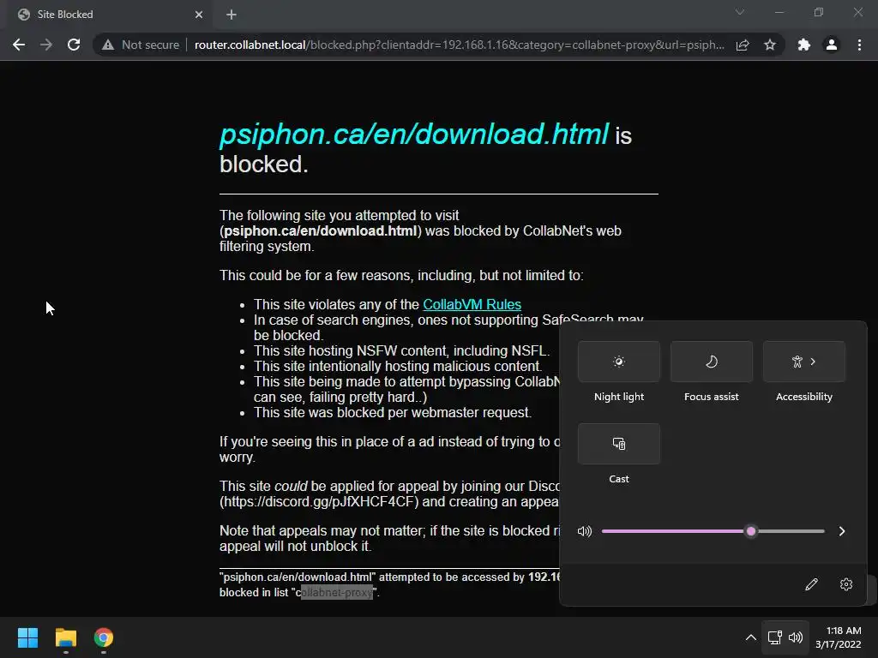Close the Site Blocked tab
Viewport: 878px width, 658px height.
click(x=199, y=15)
